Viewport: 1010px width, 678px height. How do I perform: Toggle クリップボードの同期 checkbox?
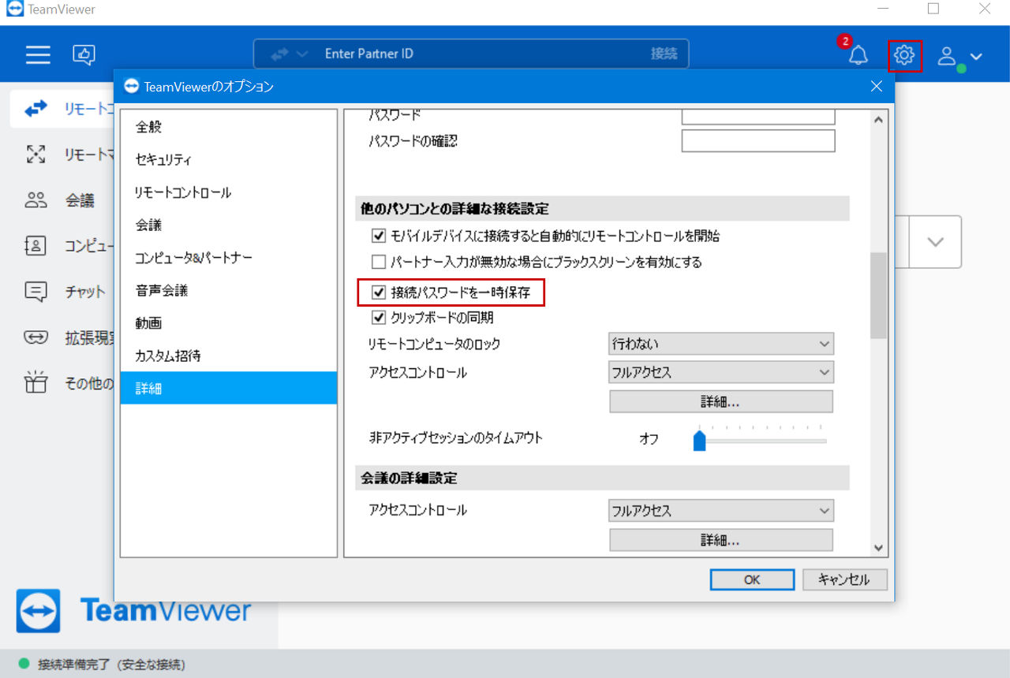point(378,318)
